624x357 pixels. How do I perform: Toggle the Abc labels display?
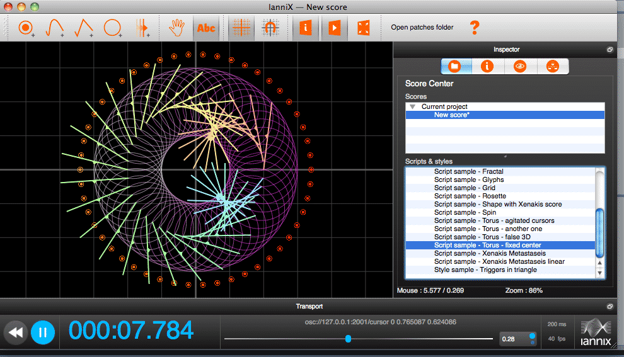click(x=206, y=28)
